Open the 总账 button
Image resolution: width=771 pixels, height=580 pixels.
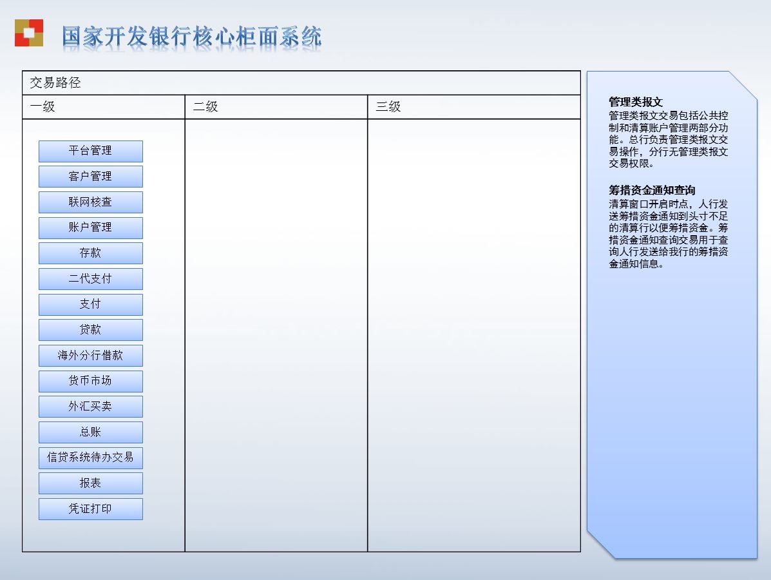pos(90,432)
